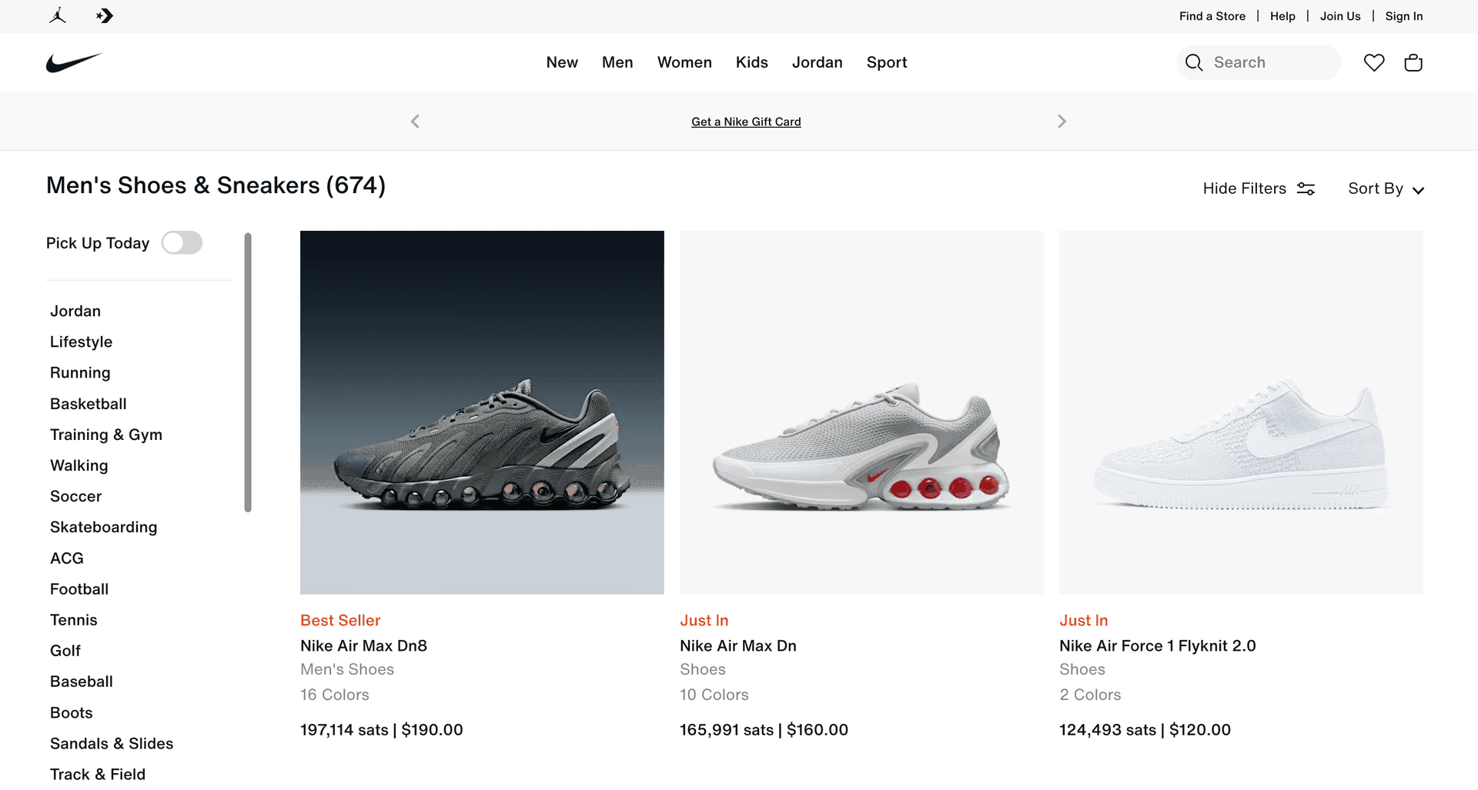Open favorites via the heart icon

pos(1374,62)
